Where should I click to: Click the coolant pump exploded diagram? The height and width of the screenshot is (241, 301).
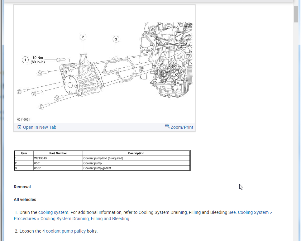[x=104, y=64]
